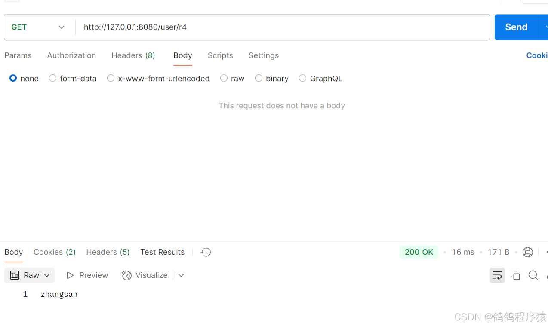Send the request
Viewport: 548px width, 326px height.
(x=516, y=27)
